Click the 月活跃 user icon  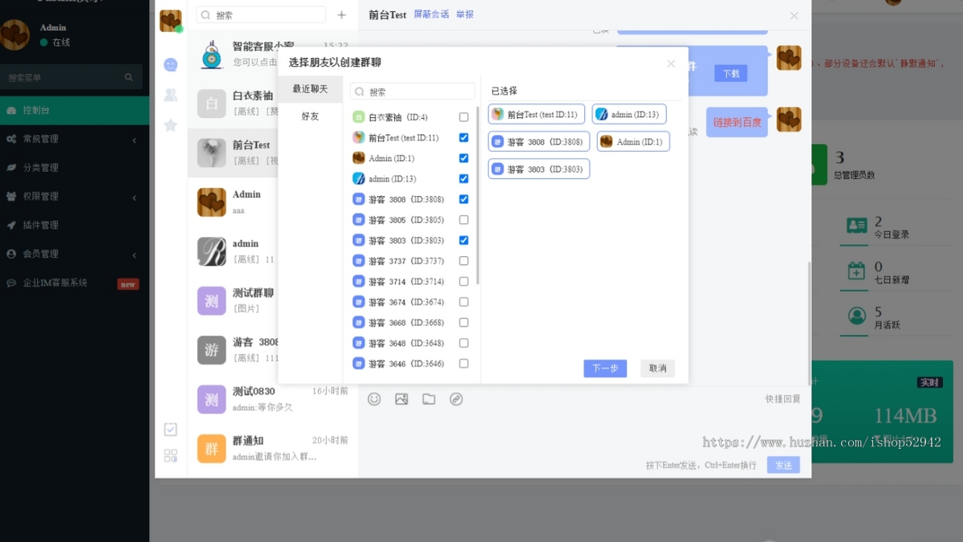857,316
